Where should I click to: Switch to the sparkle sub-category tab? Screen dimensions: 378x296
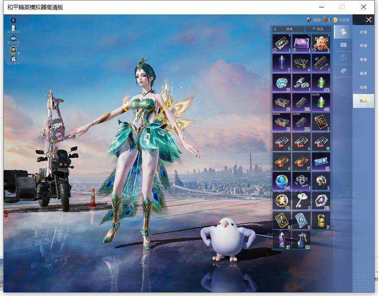click(343, 57)
